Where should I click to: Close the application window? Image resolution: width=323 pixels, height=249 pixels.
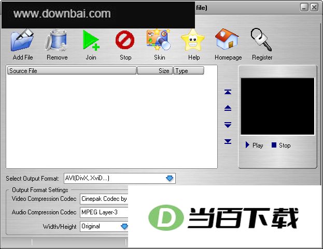coord(314,8)
